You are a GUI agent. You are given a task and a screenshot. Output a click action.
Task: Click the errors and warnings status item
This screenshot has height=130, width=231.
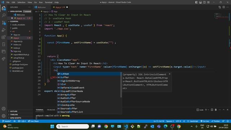click(22, 121)
